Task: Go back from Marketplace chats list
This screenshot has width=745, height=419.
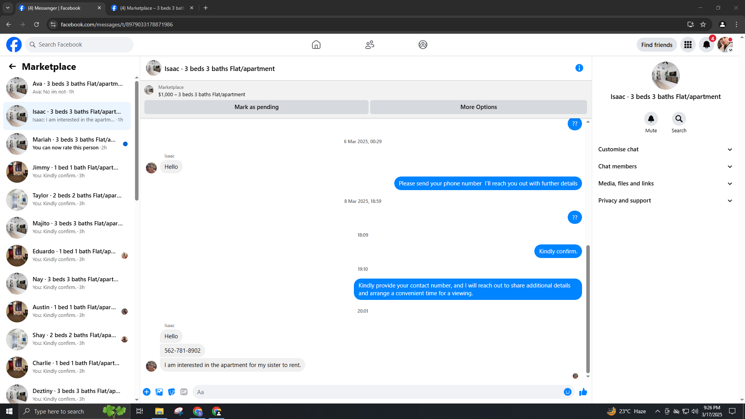Action: tap(12, 67)
